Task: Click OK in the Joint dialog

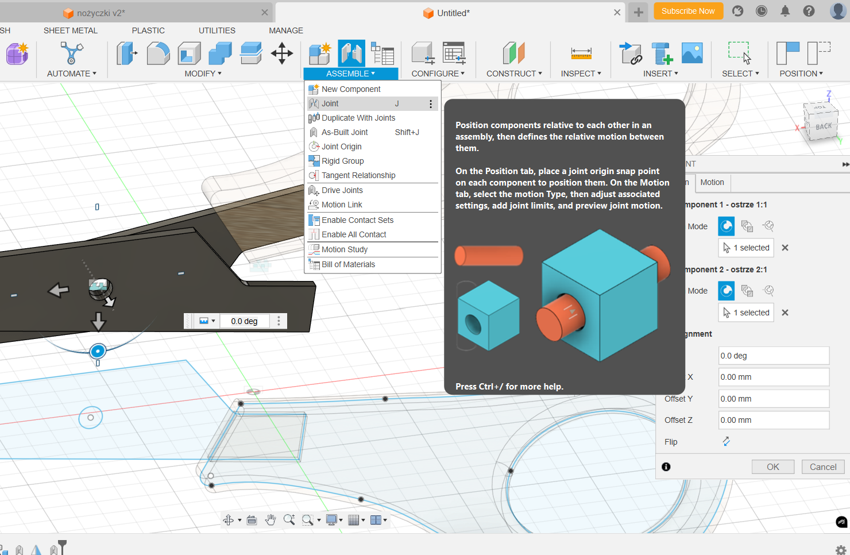Action: (x=773, y=467)
